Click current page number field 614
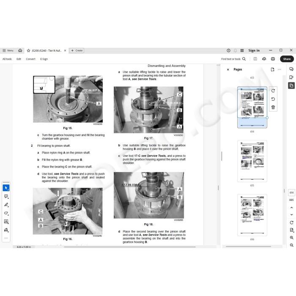The height and width of the screenshot is (296, 296). pos(291,192)
